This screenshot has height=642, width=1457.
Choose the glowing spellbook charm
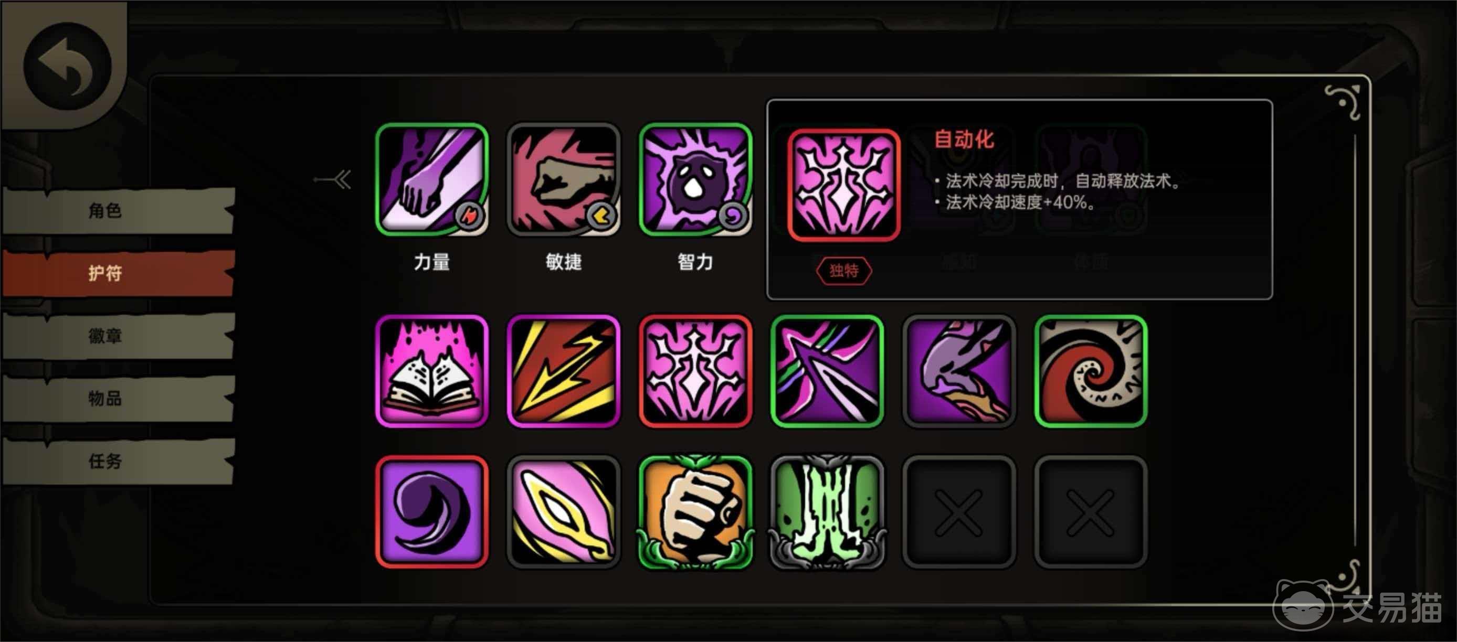click(x=431, y=371)
